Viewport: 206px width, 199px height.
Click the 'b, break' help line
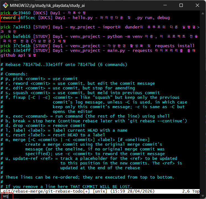[x=94, y=121]
